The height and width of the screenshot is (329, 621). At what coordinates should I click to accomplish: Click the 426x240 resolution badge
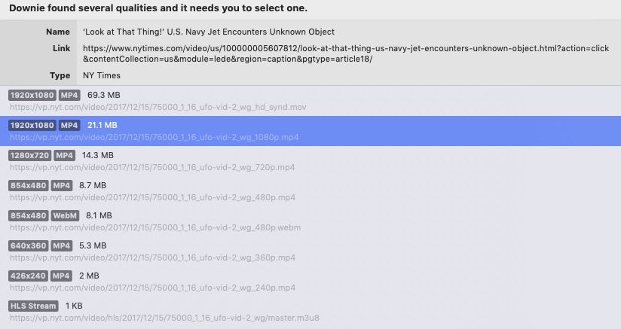click(x=28, y=276)
